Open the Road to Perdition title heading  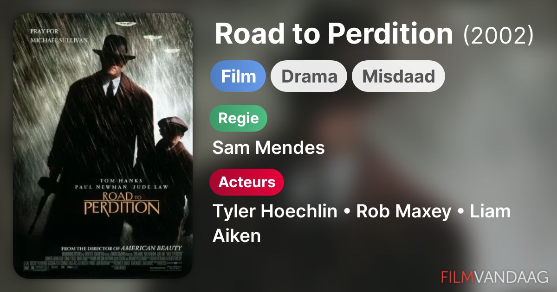(334, 34)
